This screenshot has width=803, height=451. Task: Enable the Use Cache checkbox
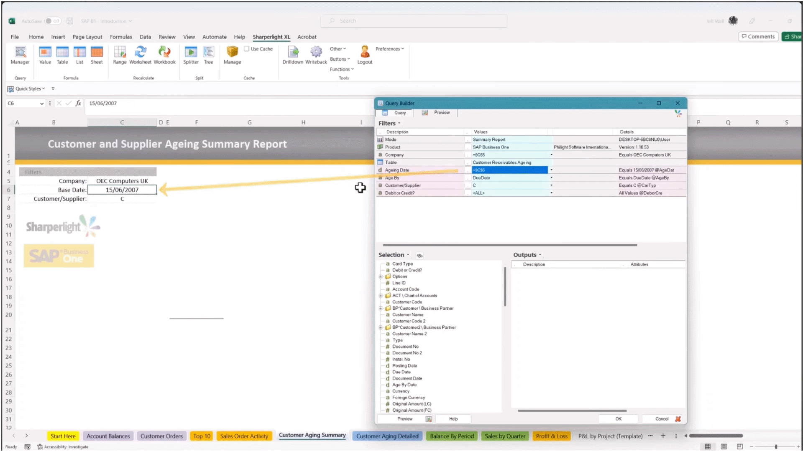pos(247,49)
